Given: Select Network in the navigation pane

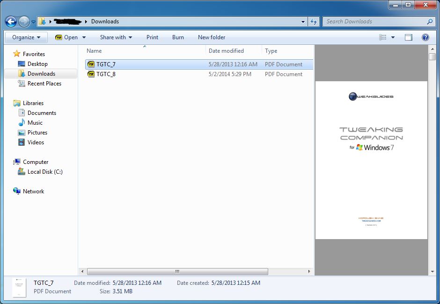Looking at the screenshot, I should [x=33, y=191].
